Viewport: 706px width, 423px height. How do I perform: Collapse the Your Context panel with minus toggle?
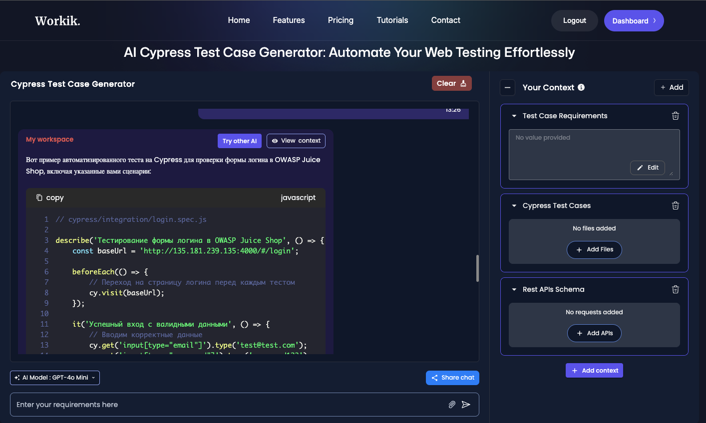click(507, 87)
